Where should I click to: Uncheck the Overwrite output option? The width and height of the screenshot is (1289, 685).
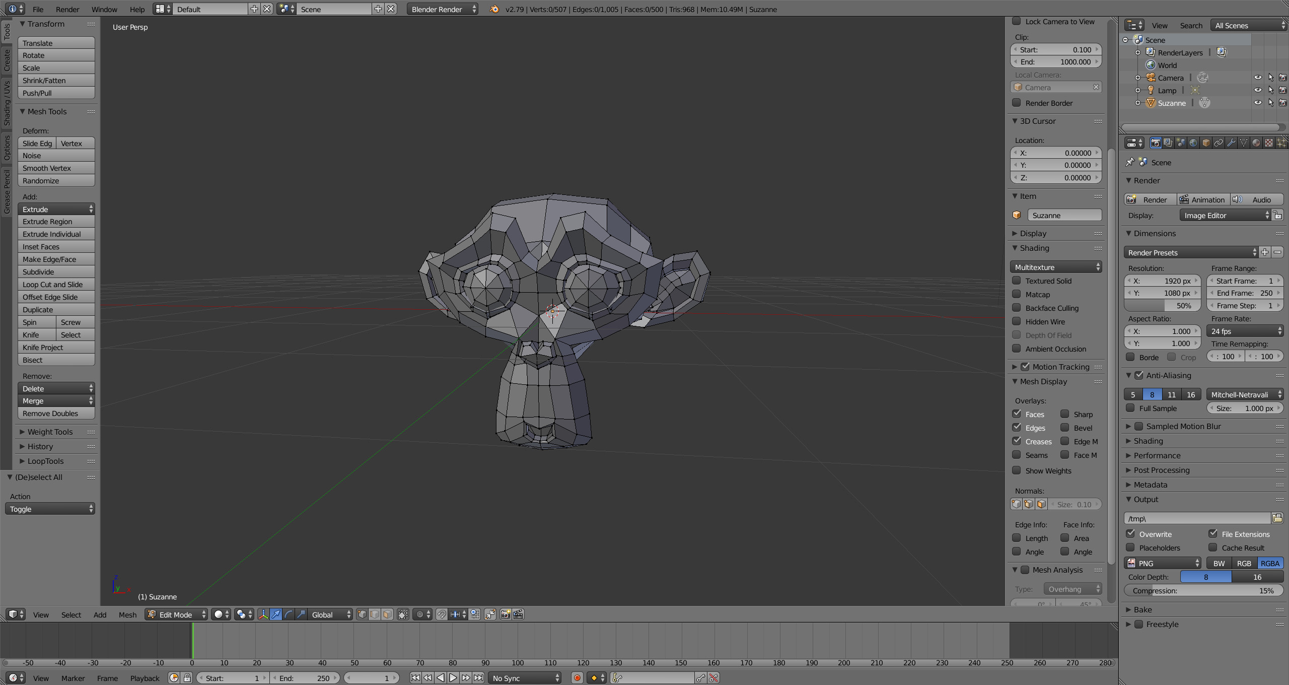pyautogui.click(x=1130, y=533)
